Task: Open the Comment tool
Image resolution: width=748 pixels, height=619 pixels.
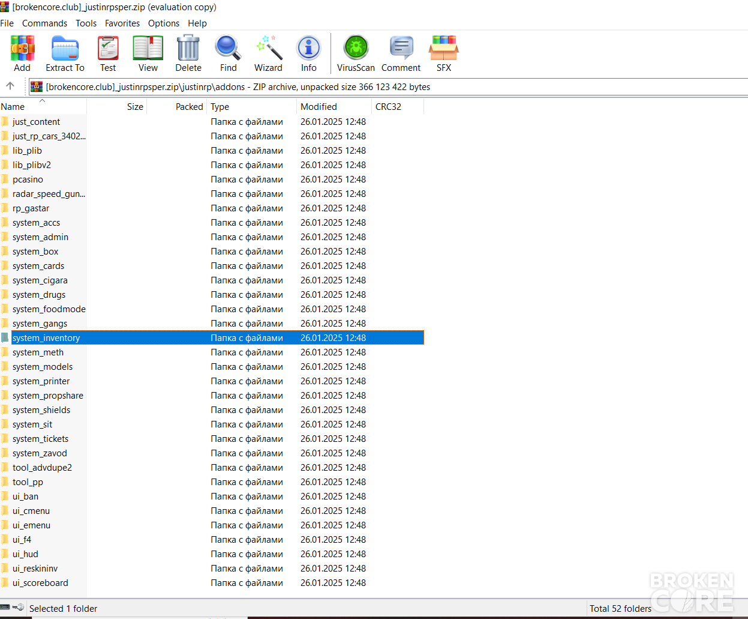Action: (x=401, y=48)
